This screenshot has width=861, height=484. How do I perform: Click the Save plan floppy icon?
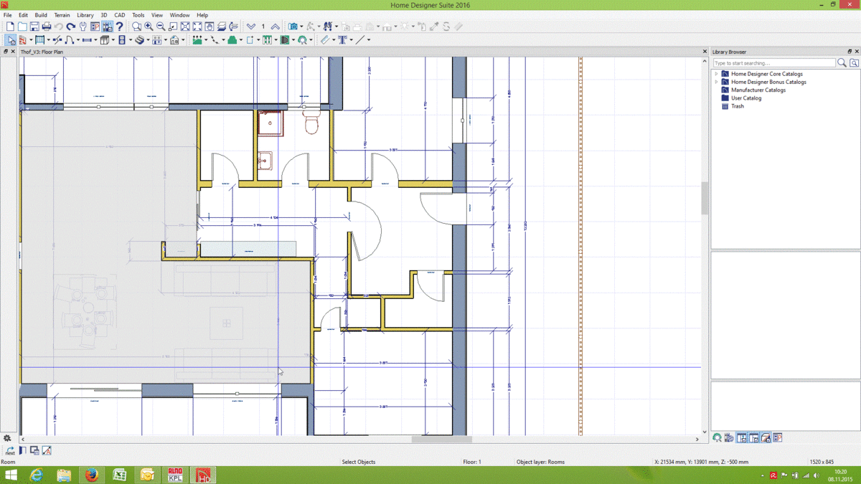(x=34, y=27)
